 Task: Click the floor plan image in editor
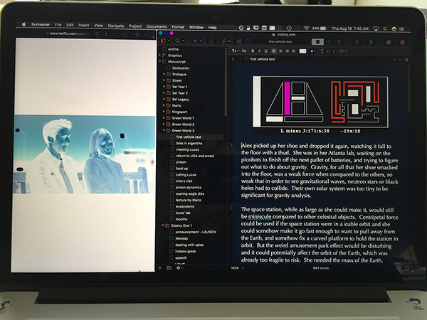[320, 102]
